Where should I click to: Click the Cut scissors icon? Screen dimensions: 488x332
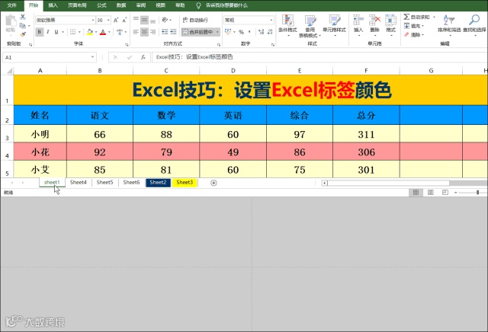click(x=22, y=17)
